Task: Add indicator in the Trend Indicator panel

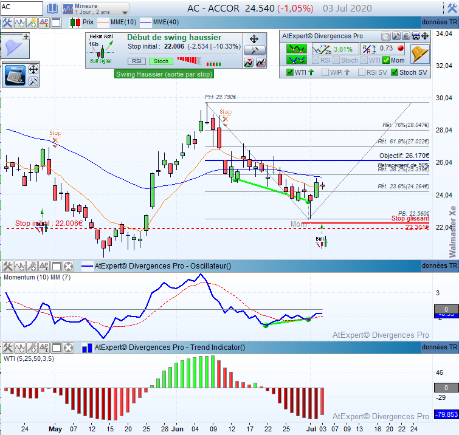Action: point(20,348)
